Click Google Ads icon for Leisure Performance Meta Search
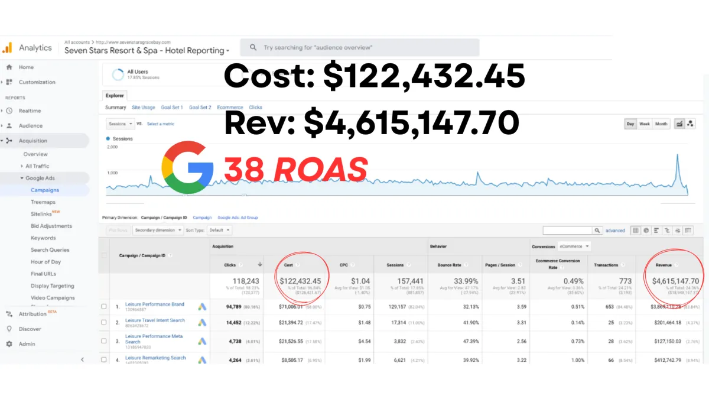The width and height of the screenshot is (709, 399). click(201, 341)
